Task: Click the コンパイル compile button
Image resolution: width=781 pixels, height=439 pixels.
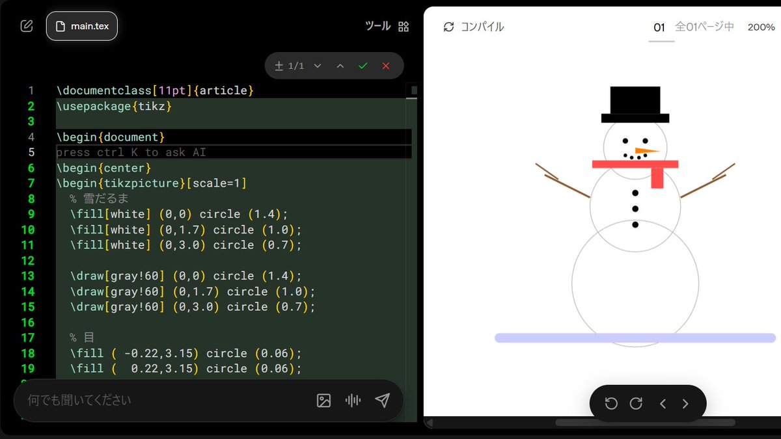Action: coord(474,27)
